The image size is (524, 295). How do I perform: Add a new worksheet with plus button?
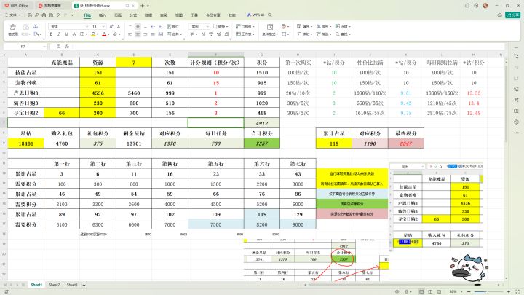84,285
